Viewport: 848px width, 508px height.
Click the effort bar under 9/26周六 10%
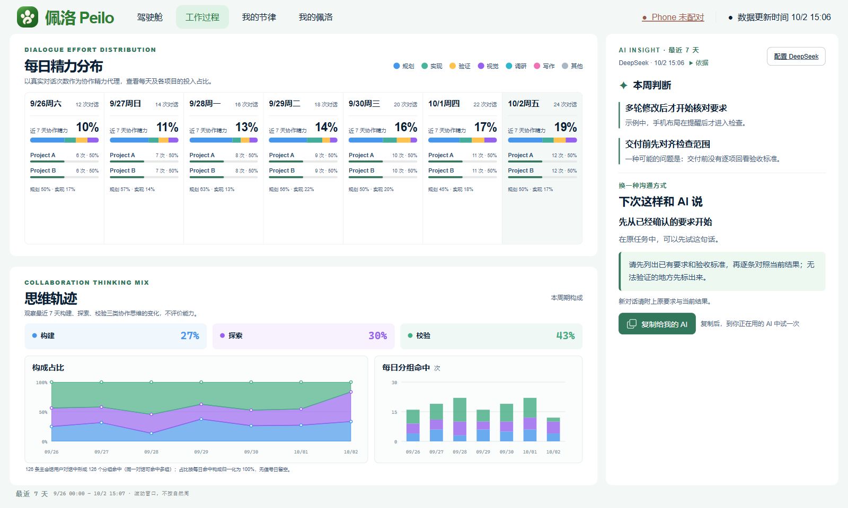(64, 140)
